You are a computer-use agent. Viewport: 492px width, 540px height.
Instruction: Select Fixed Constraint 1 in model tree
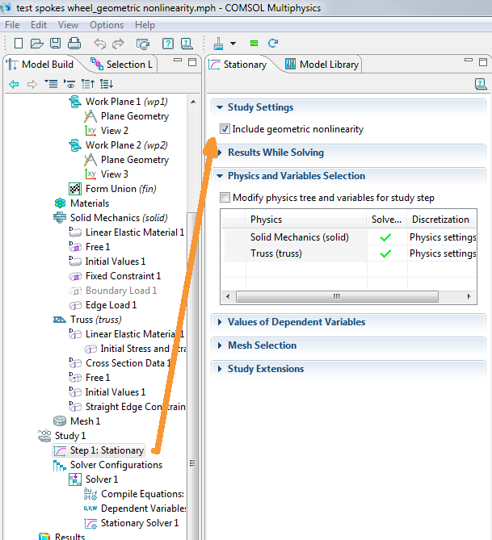(123, 276)
